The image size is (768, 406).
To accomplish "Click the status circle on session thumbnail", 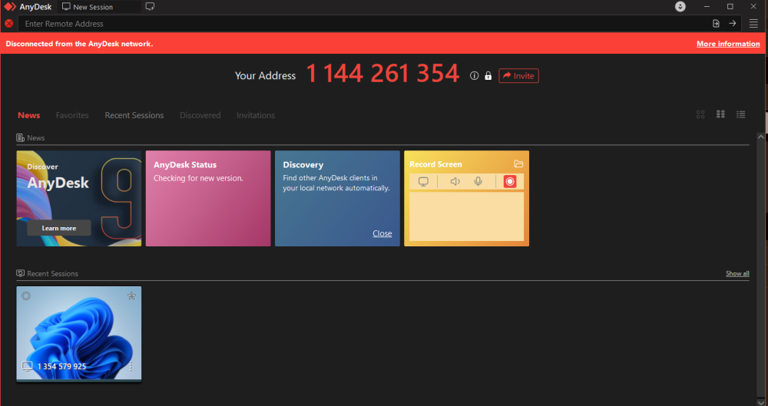I will (x=26, y=295).
